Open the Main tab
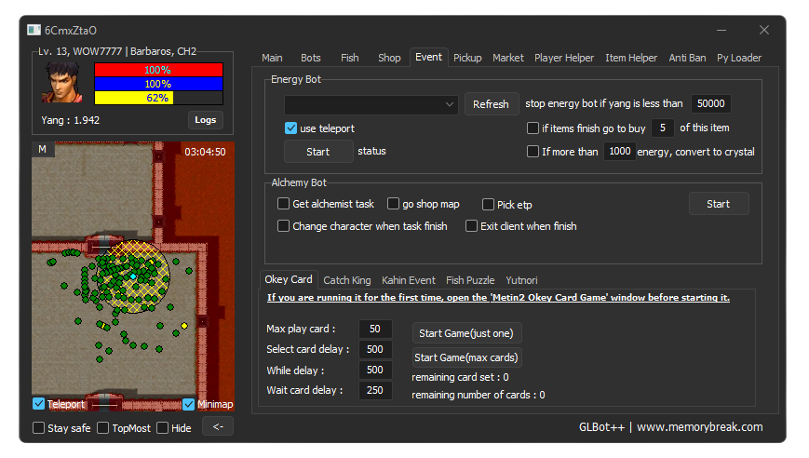 point(272,58)
